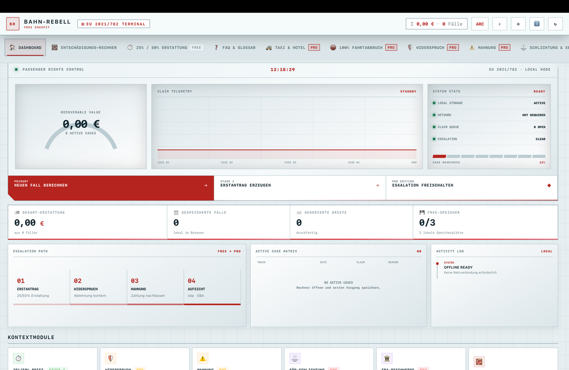The width and height of the screenshot is (569, 370).
Task: Select the Taxi & Hotel tab
Action: coord(293,47)
